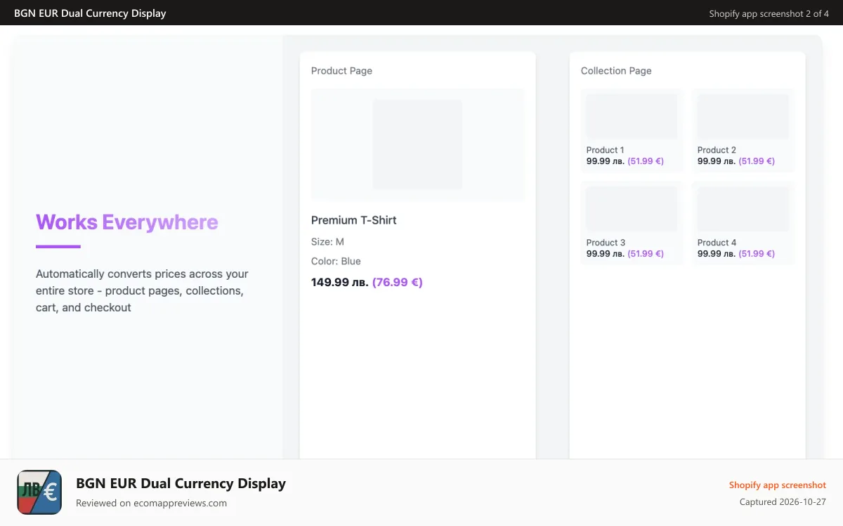Screen dimensions: 843x526
Task: Click the "Product Page" panel label
Action: pos(341,71)
